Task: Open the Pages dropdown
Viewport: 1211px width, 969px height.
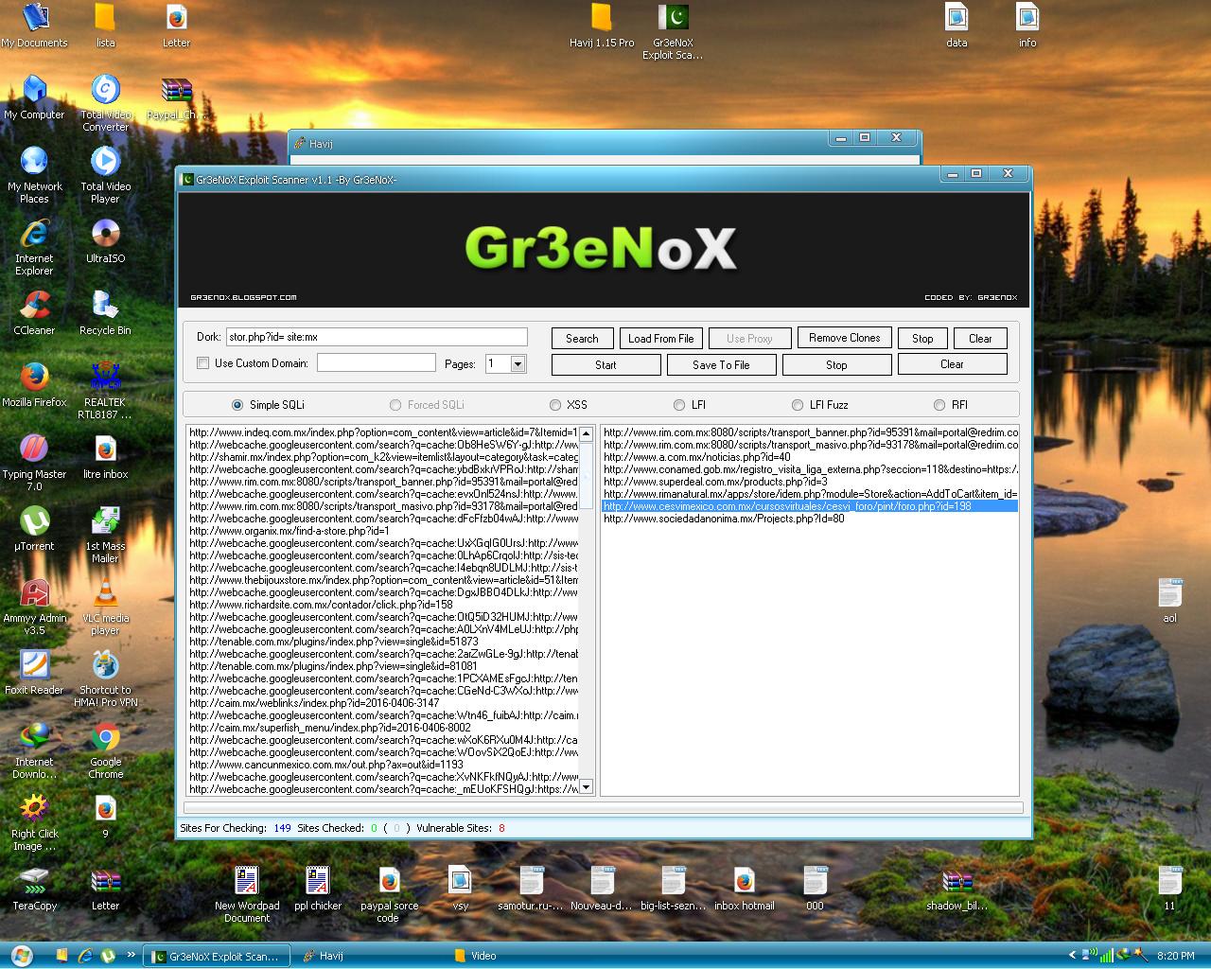Action: (518, 363)
